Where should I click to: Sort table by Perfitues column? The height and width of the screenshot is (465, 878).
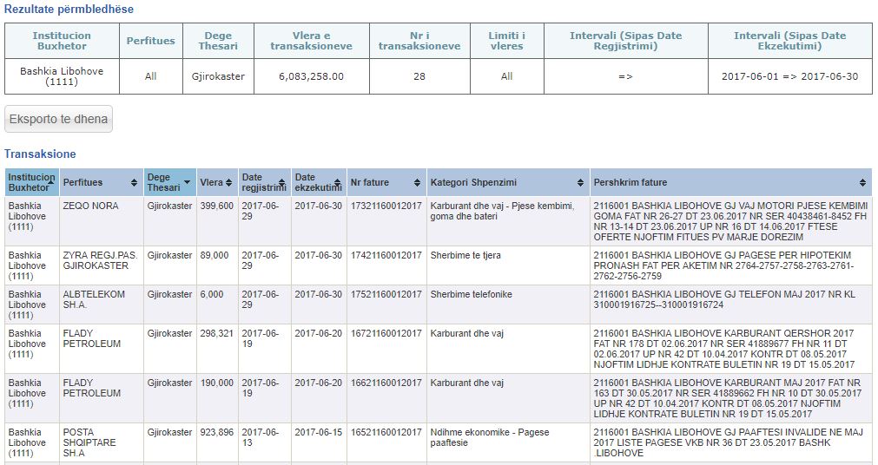pos(102,182)
